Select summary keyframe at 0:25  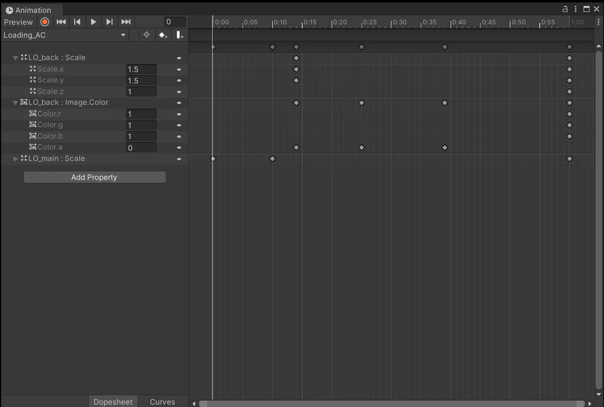pos(361,47)
